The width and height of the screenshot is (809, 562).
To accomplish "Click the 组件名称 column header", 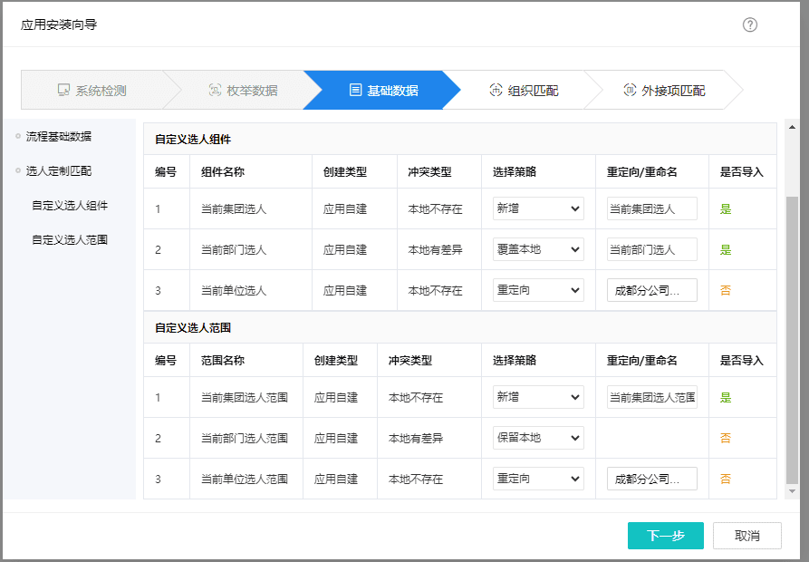I will (x=223, y=172).
